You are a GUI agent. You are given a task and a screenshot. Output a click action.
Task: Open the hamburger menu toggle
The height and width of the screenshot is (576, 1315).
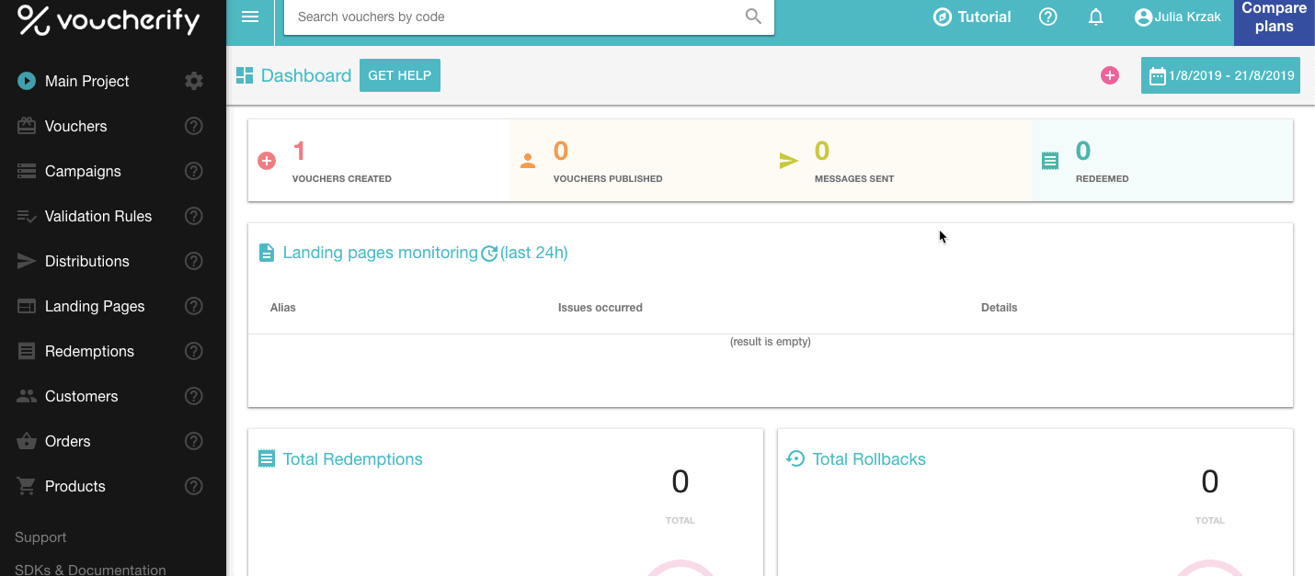pyautogui.click(x=250, y=17)
